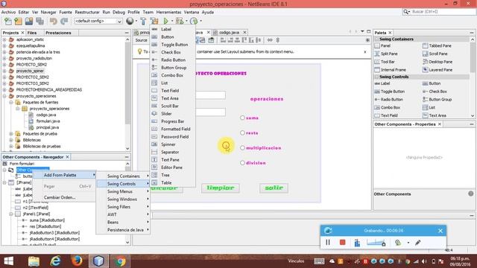
Task: Open Firefox from the taskbar
Action: pyautogui.click(x=77, y=261)
